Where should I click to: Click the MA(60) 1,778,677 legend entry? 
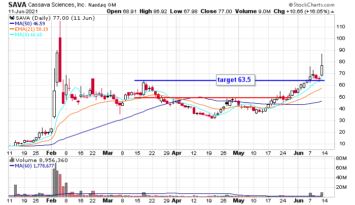[x=31, y=166]
